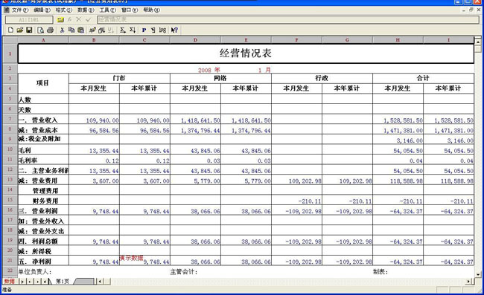Click the 主管会计: label
Image resolution: width=484 pixels, height=295 pixels.
184,272
